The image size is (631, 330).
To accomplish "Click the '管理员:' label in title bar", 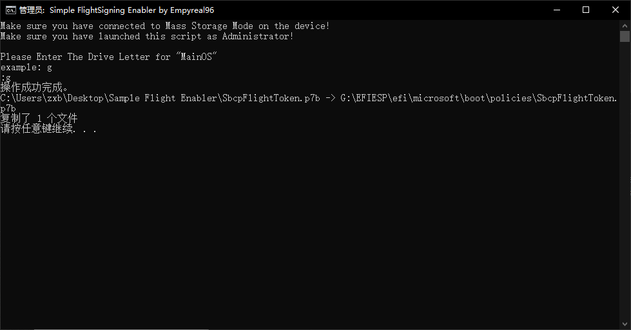I will coord(33,10).
